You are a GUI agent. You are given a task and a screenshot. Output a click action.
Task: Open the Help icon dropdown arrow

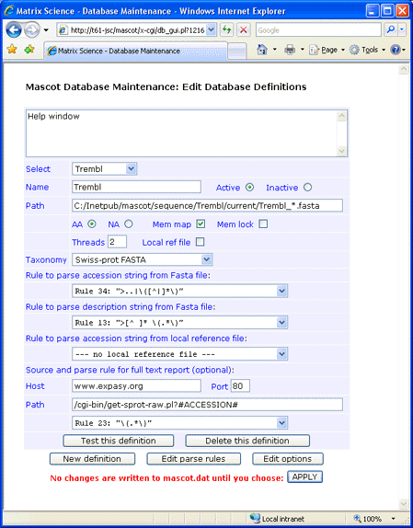(x=404, y=50)
